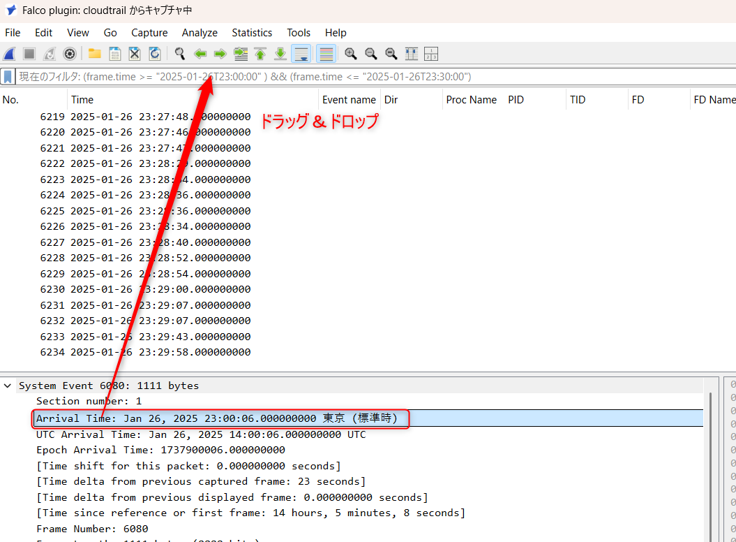736x542 pixels.
Task: Zoom out the main window text
Action: tap(371, 54)
